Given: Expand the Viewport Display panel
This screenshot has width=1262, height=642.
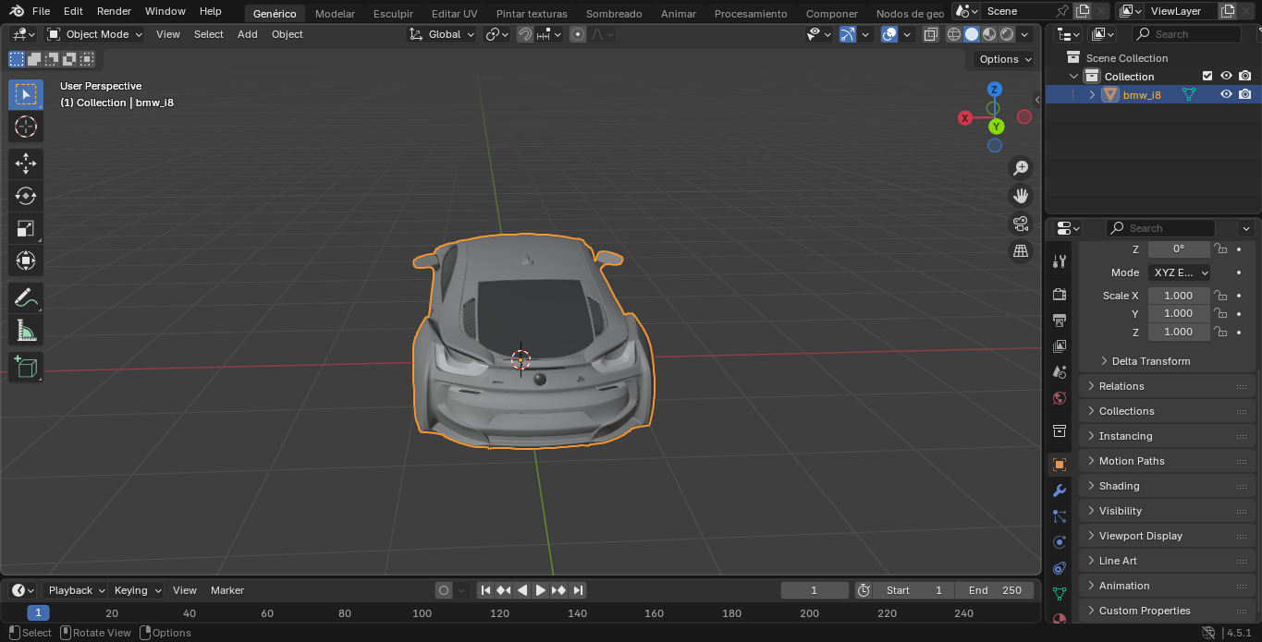Looking at the screenshot, I should (1140, 536).
